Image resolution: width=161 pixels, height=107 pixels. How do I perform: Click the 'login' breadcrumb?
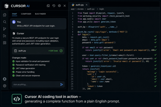pyautogui.click(x=101, y=9)
